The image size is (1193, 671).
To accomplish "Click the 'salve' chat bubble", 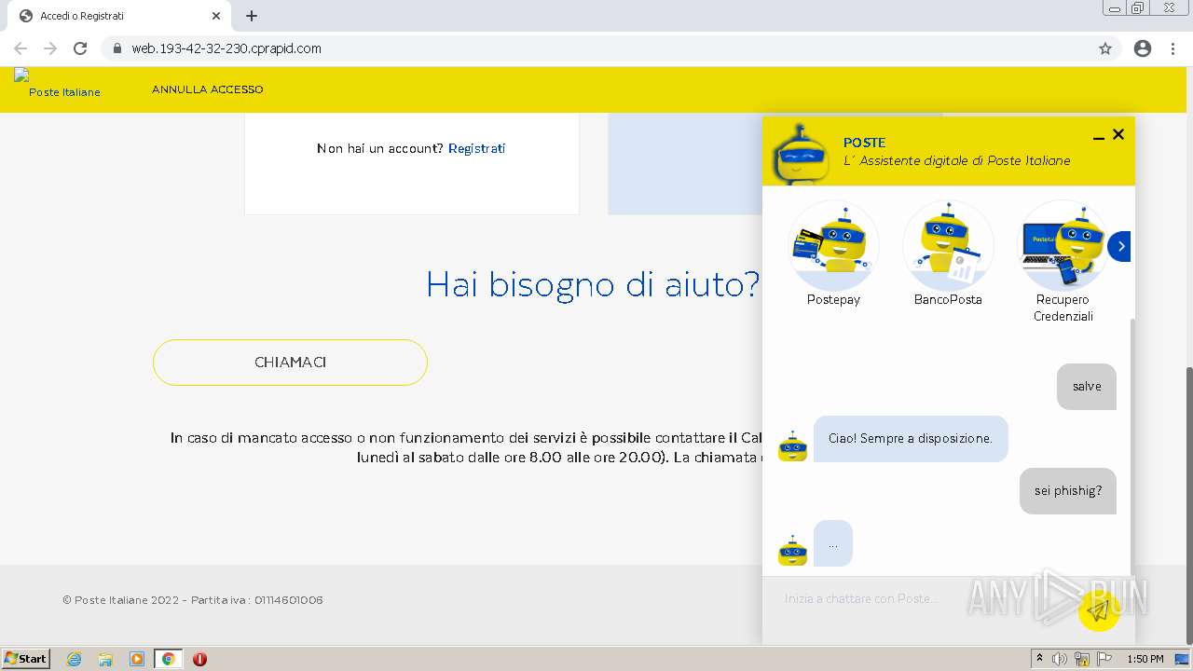I will pos(1087,387).
